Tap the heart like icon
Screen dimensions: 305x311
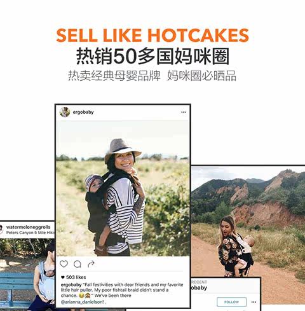tap(64, 264)
